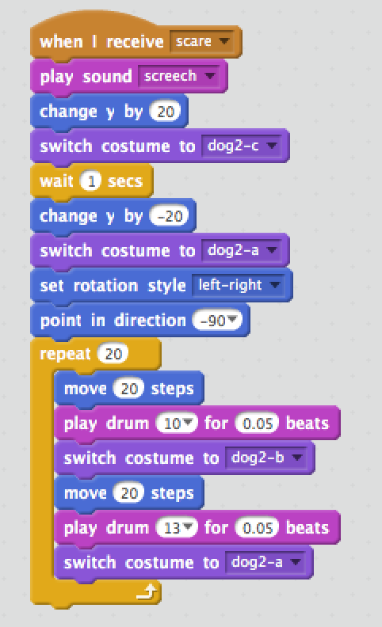Viewport: 382px width, 627px height.
Task: Click the 20 value in the repeat block
Action: [x=113, y=354]
